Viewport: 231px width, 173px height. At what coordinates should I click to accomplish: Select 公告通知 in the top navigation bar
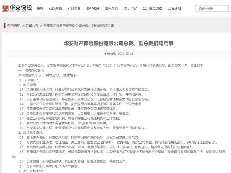(174, 8)
